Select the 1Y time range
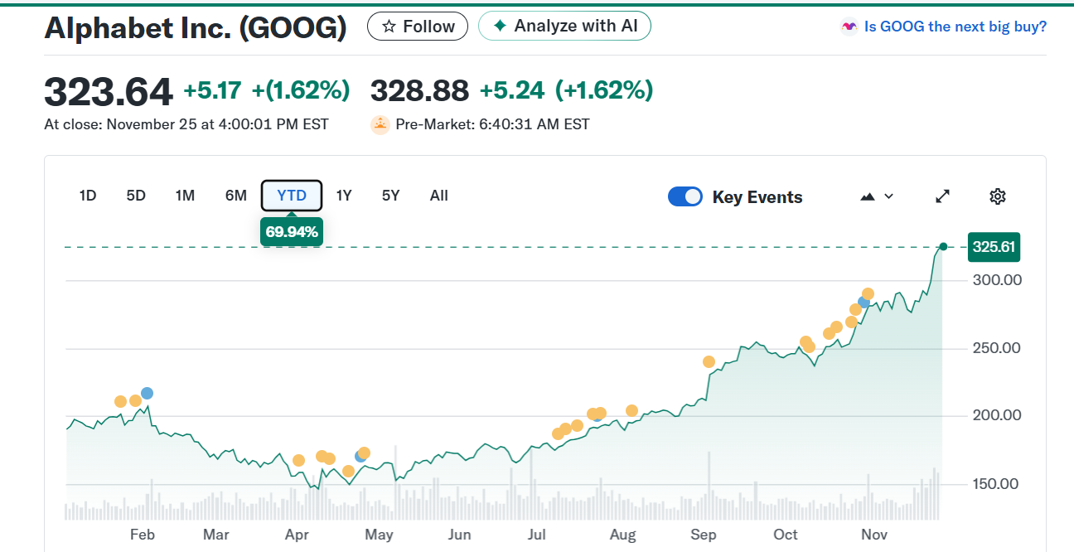The image size is (1074, 552). 344,196
